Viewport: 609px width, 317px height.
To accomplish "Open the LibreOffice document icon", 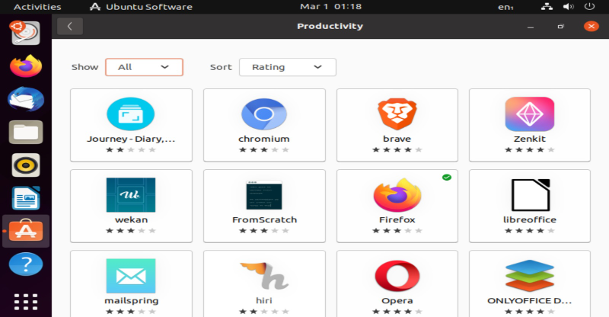I will click(529, 195).
